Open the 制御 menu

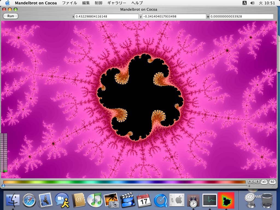coord(98,3)
